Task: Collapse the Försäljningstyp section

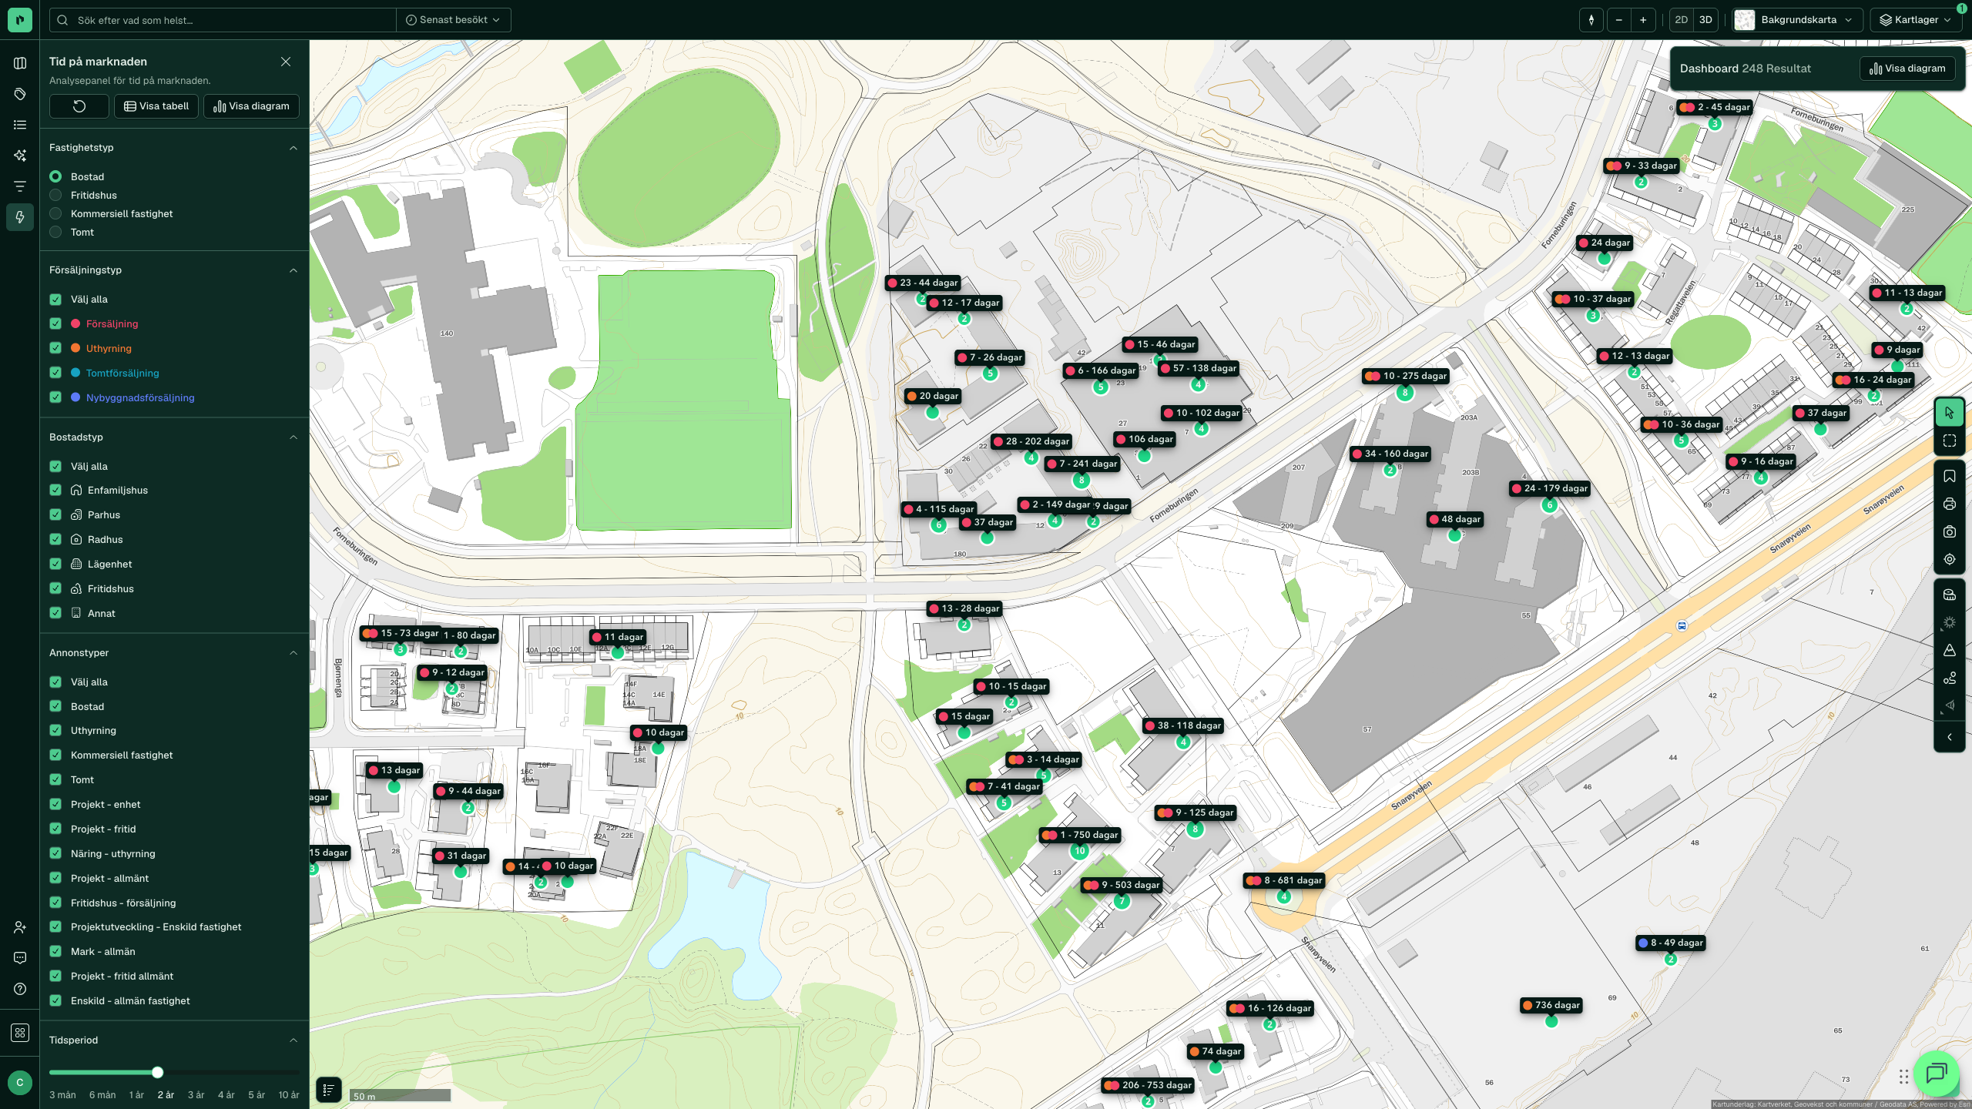Action: [293, 270]
